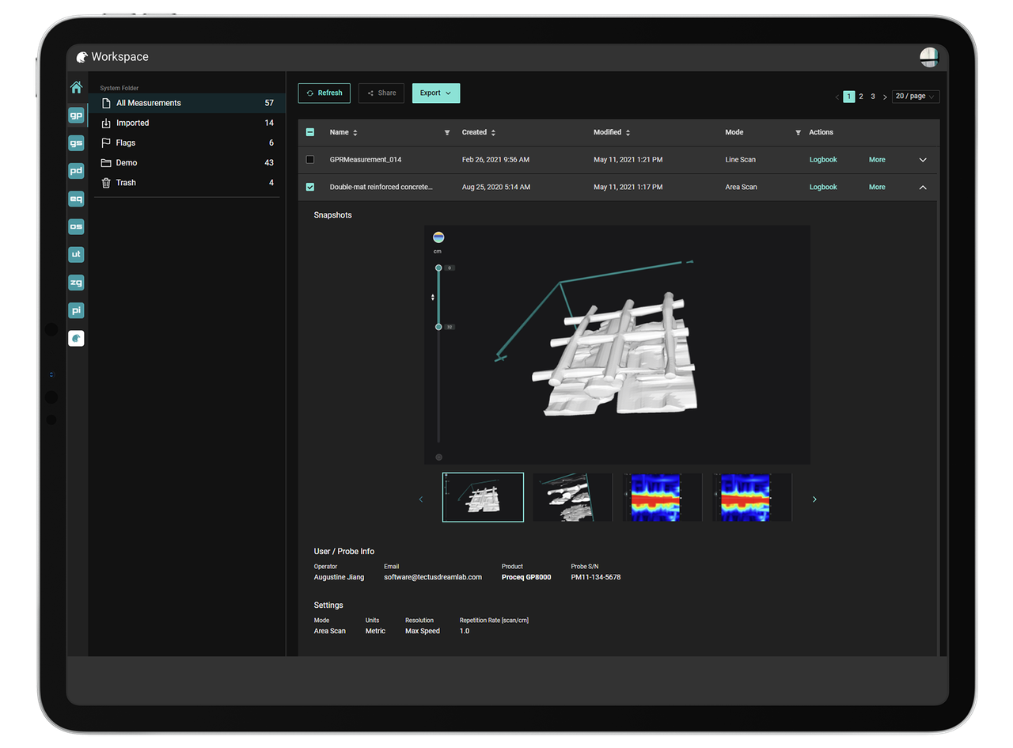The width and height of the screenshot is (1013, 748).
Task: Filter the Name column
Action: click(x=447, y=132)
